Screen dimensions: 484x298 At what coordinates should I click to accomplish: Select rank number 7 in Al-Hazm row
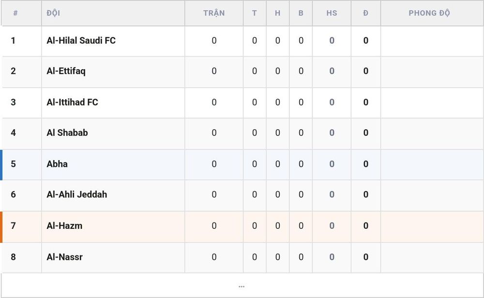click(x=13, y=226)
